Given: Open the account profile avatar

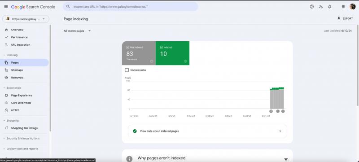Looking at the screenshot, I should point(353,7).
